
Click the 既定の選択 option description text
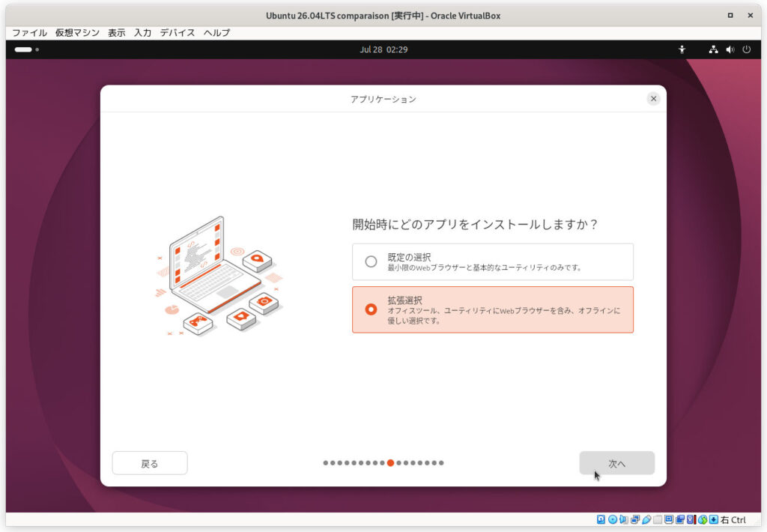(x=485, y=267)
